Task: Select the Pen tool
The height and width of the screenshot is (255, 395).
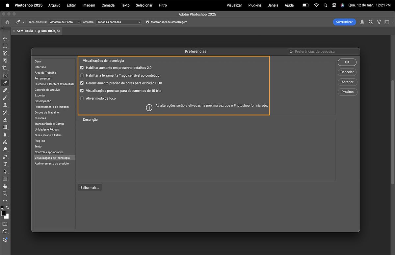Action: (5, 157)
